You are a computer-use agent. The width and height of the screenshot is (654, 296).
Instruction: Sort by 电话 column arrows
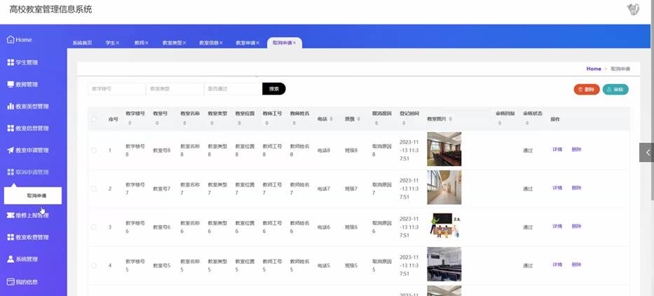coord(331,119)
